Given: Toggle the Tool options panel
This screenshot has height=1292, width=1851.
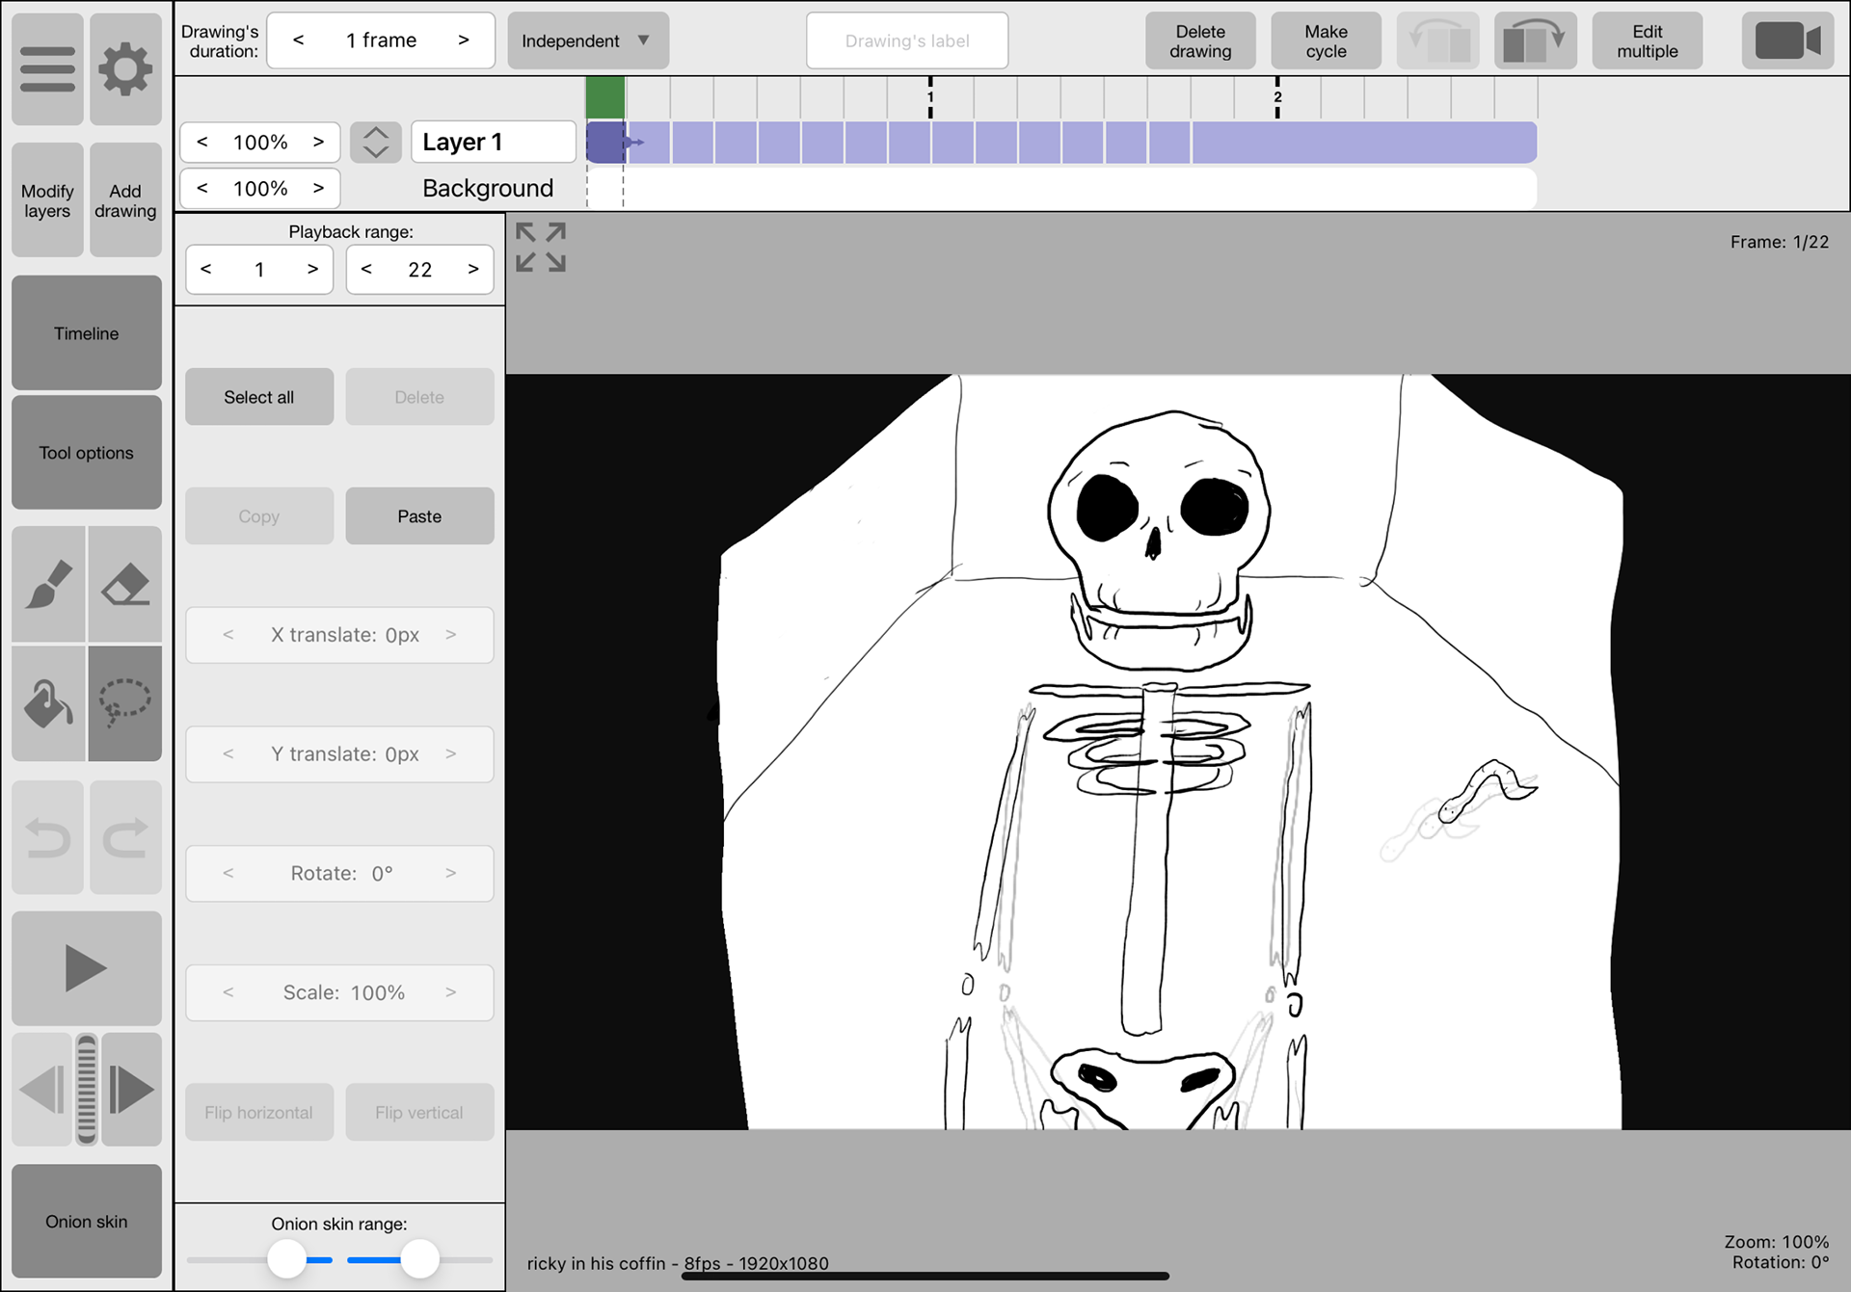Looking at the screenshot, I should coord(86,453).
